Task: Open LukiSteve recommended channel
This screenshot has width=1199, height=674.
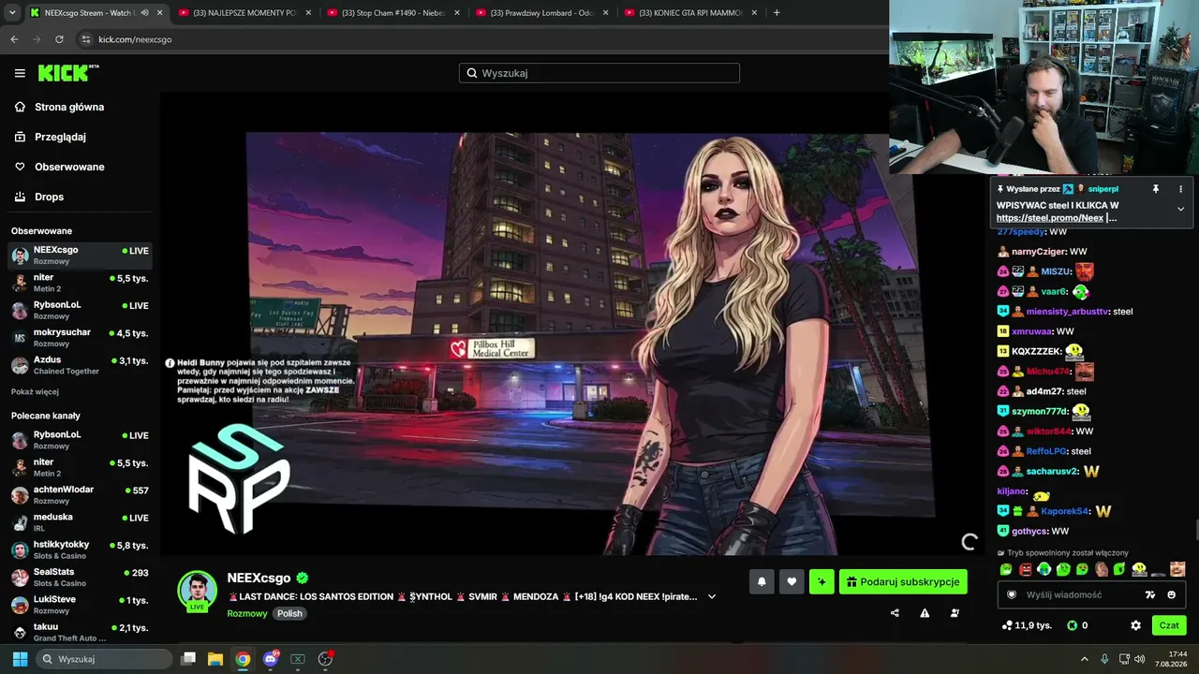Action: (x=80, y=604)
